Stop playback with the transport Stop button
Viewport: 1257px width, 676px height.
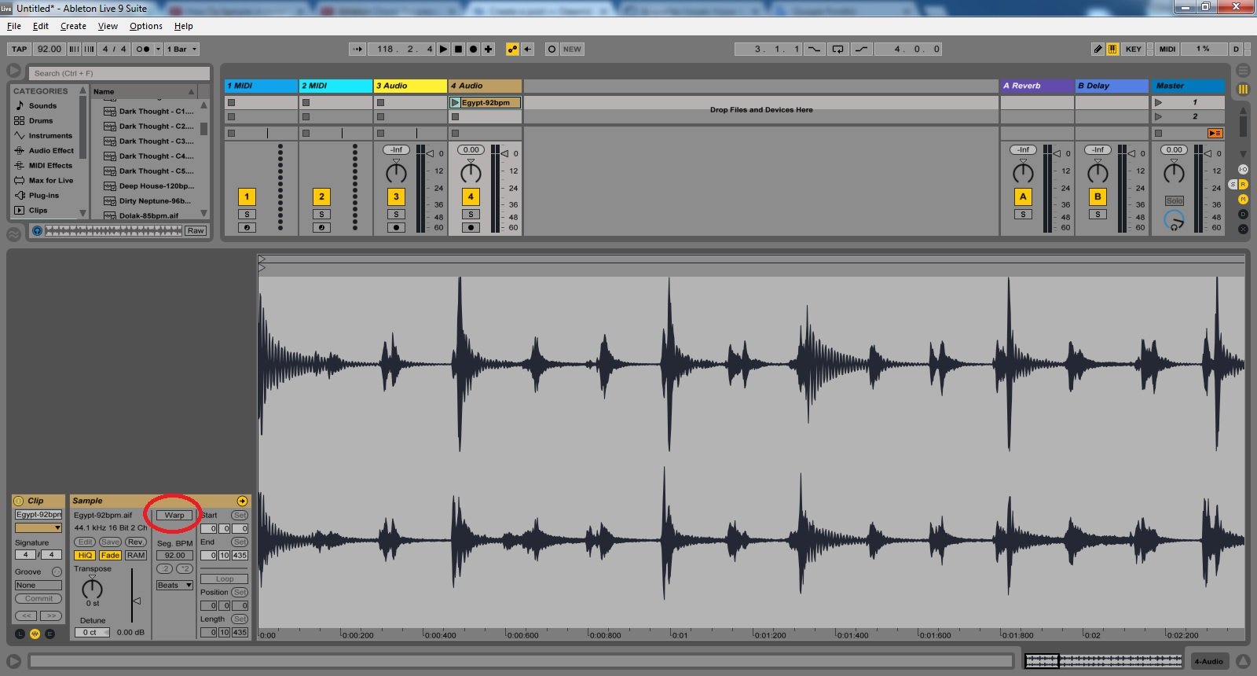458,49
